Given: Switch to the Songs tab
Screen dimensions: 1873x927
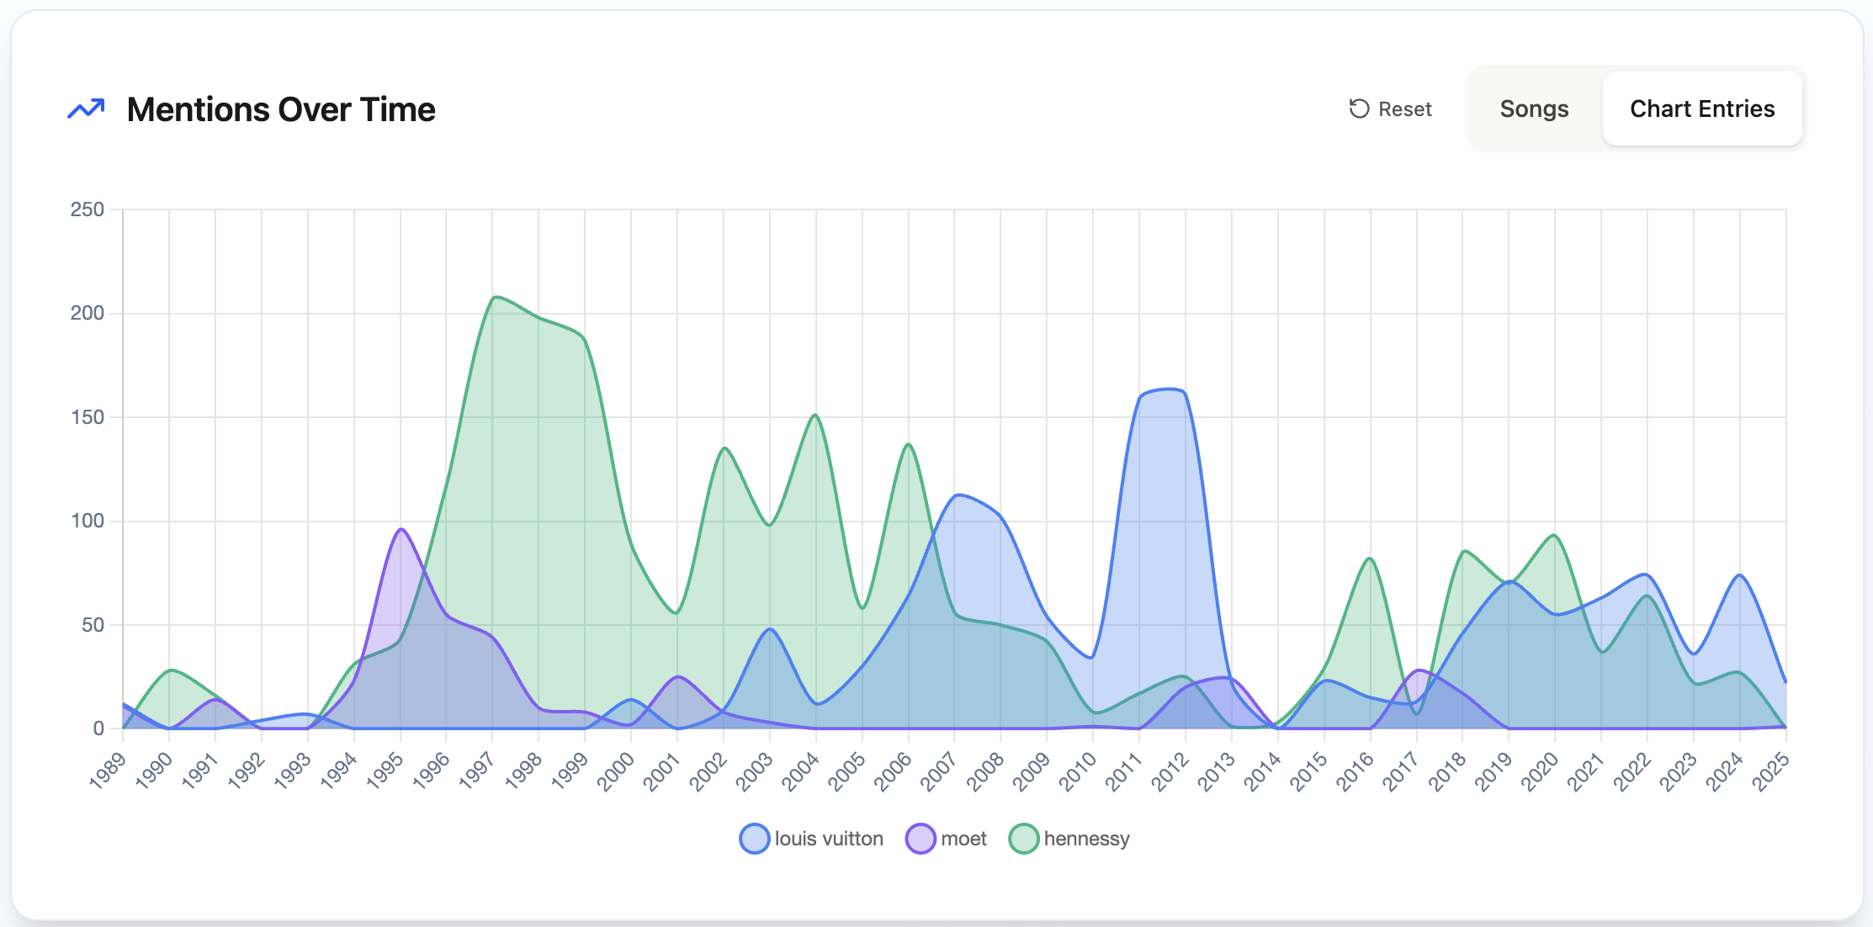Looking at the screenshot, I should point(1533,109).
